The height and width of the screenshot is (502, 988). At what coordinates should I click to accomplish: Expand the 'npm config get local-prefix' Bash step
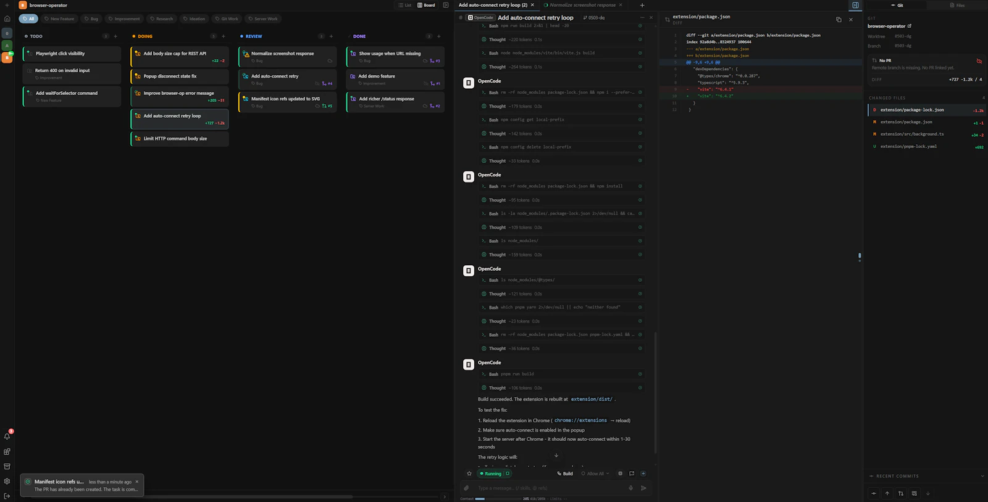[561, 120]
